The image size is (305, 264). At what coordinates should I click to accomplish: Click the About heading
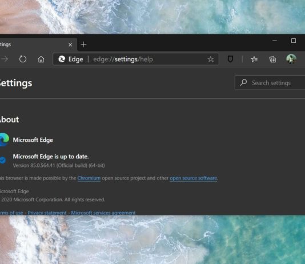[x=9, y=119]
